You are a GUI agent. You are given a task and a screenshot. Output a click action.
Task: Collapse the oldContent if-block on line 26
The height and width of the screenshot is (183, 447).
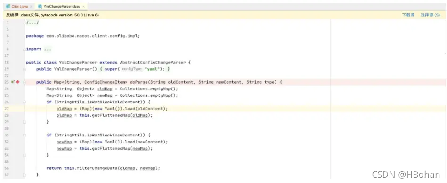point(24,102)
